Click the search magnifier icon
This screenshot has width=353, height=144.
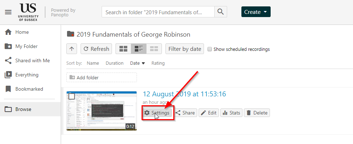[221, 12]
